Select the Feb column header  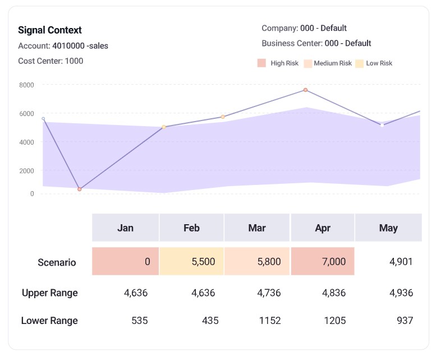(191, 228)
